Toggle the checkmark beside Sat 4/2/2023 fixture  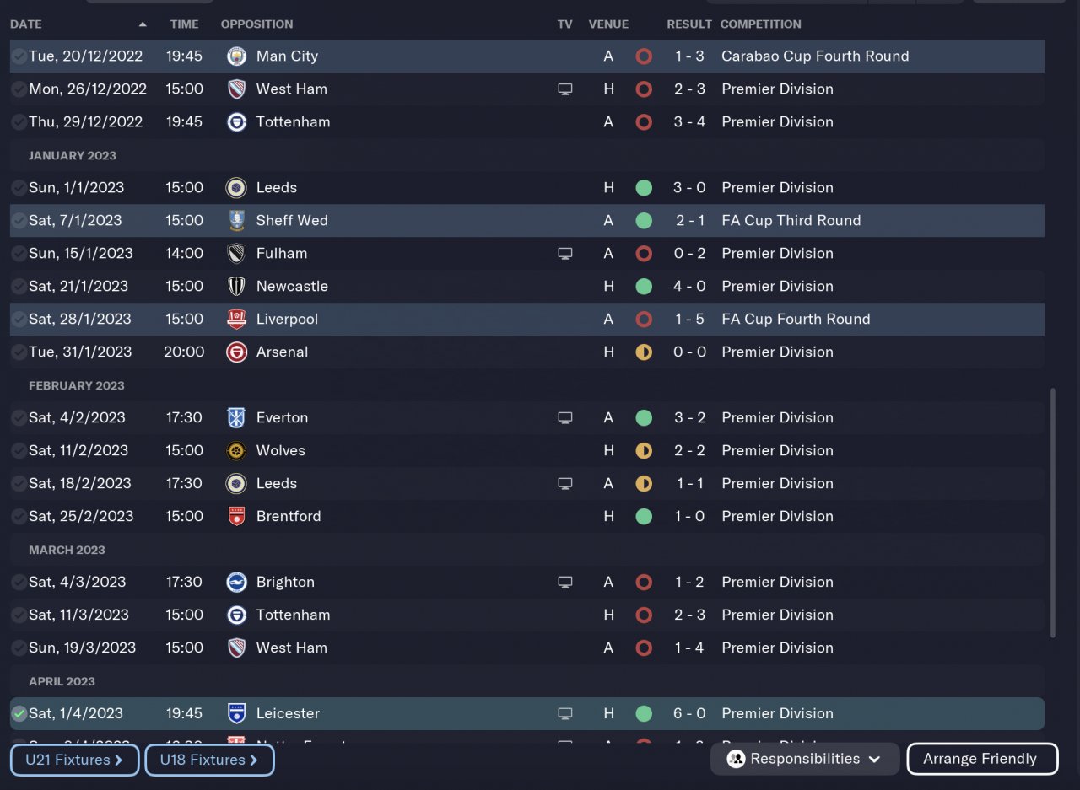(x=19, y=418)
